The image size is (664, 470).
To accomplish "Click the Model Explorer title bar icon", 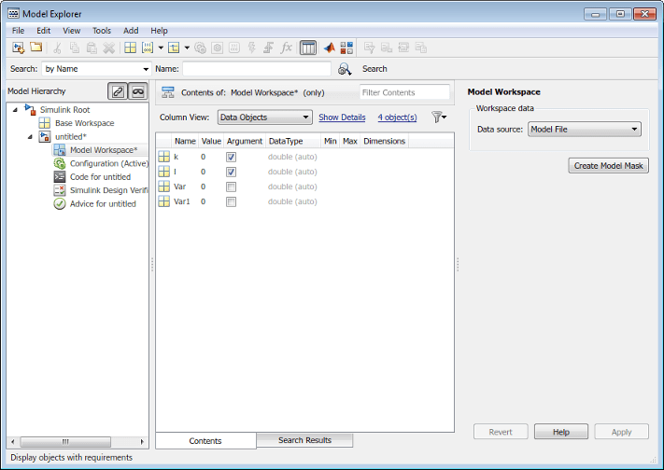I will tap(13, 14).
